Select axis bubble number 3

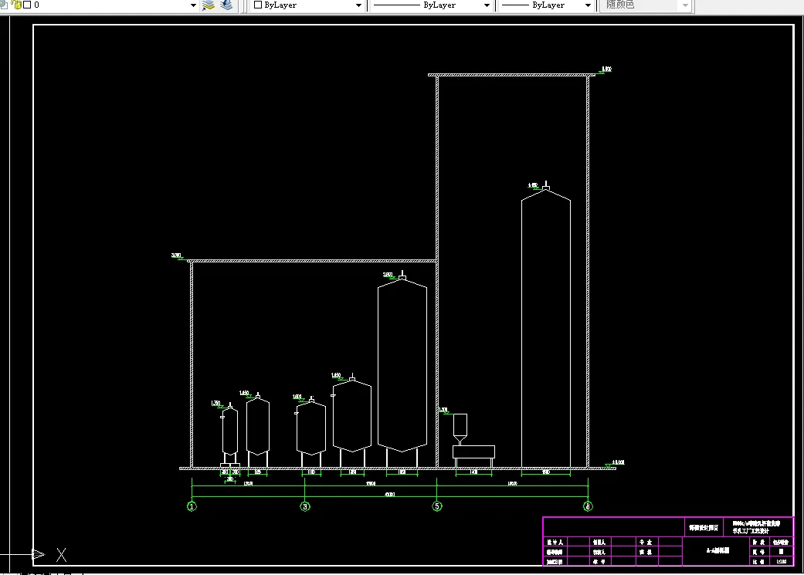click(305, 506)
